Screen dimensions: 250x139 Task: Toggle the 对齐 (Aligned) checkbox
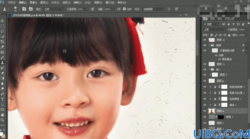pyautogui.click(x=124, y=9)
